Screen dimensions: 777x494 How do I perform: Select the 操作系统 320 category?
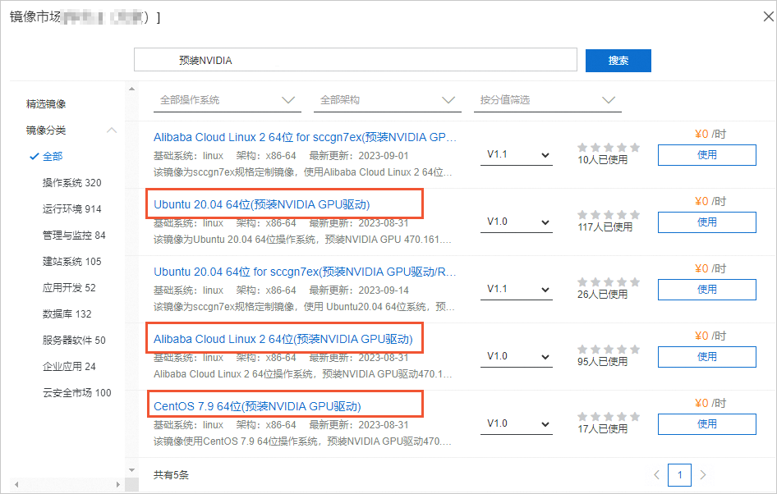click(x=71, y=183)
